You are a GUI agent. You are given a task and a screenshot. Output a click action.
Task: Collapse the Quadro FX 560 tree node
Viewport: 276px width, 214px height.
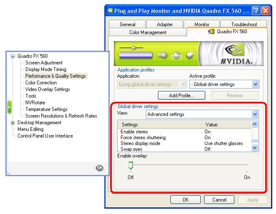[13, 56]
